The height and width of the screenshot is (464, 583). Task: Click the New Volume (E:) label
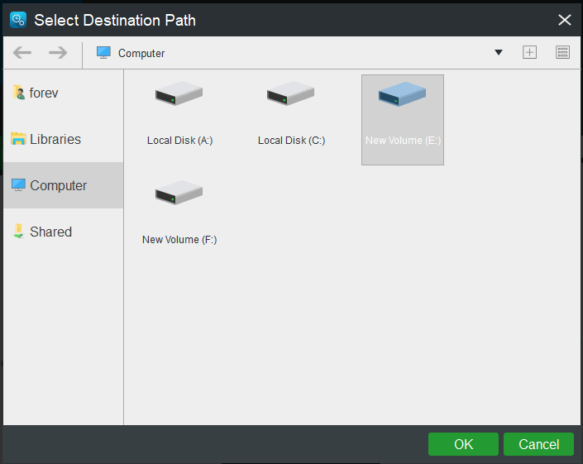(x=403, y=141)
